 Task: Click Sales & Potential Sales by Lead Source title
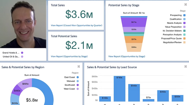pyautogui.click(x=112, y=67)
